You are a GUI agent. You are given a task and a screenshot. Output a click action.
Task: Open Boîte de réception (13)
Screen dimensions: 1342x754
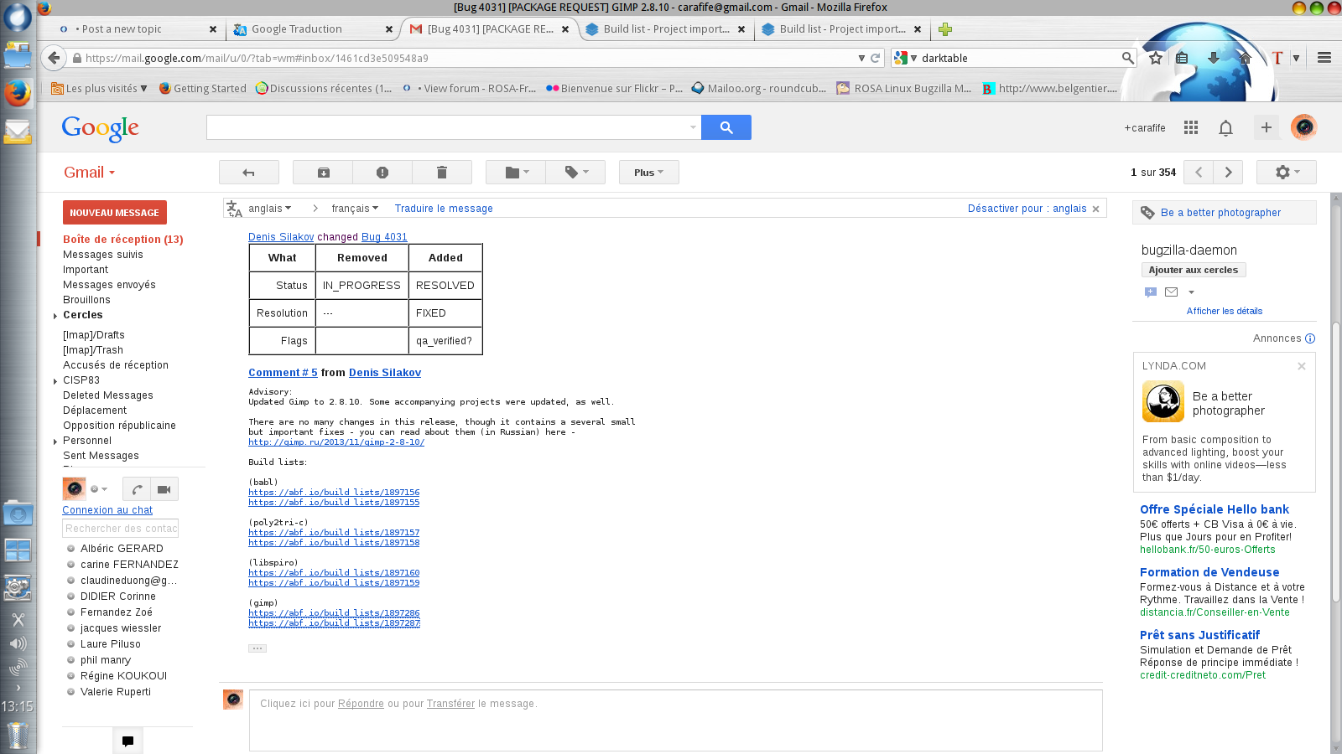123,240
